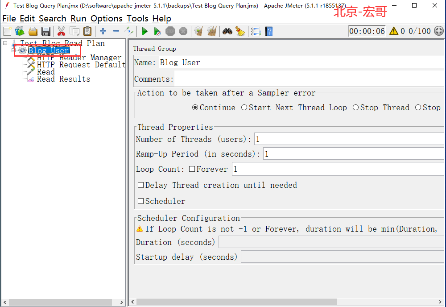The image size is (446, 307).
Task: Select the Read sampler node
Action: [46, 72]
